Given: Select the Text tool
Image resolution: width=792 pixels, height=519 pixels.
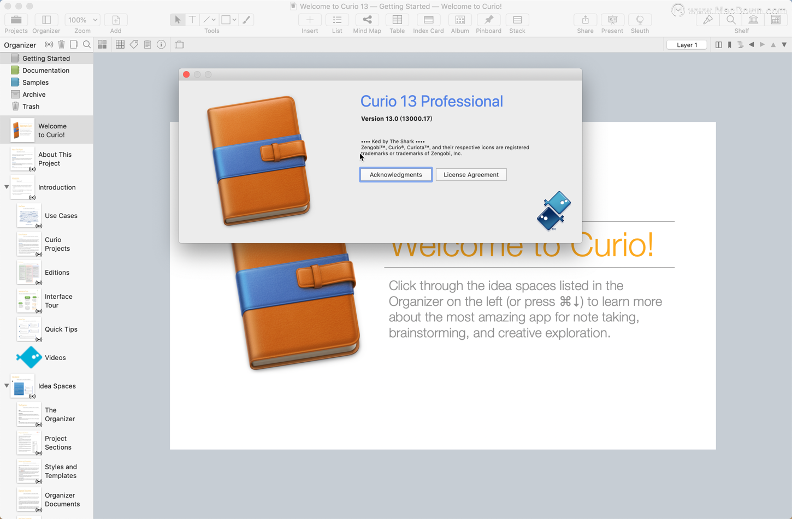Looking at the screenshot, I should coord(192,20).
